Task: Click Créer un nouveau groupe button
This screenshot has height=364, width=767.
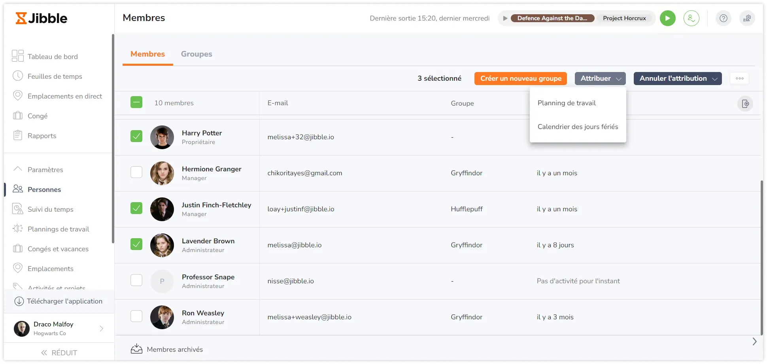Action: [520, 78]
